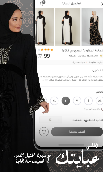Click the star rating row
The width and height of the screenshot is (103, 172).
point(45,50)
